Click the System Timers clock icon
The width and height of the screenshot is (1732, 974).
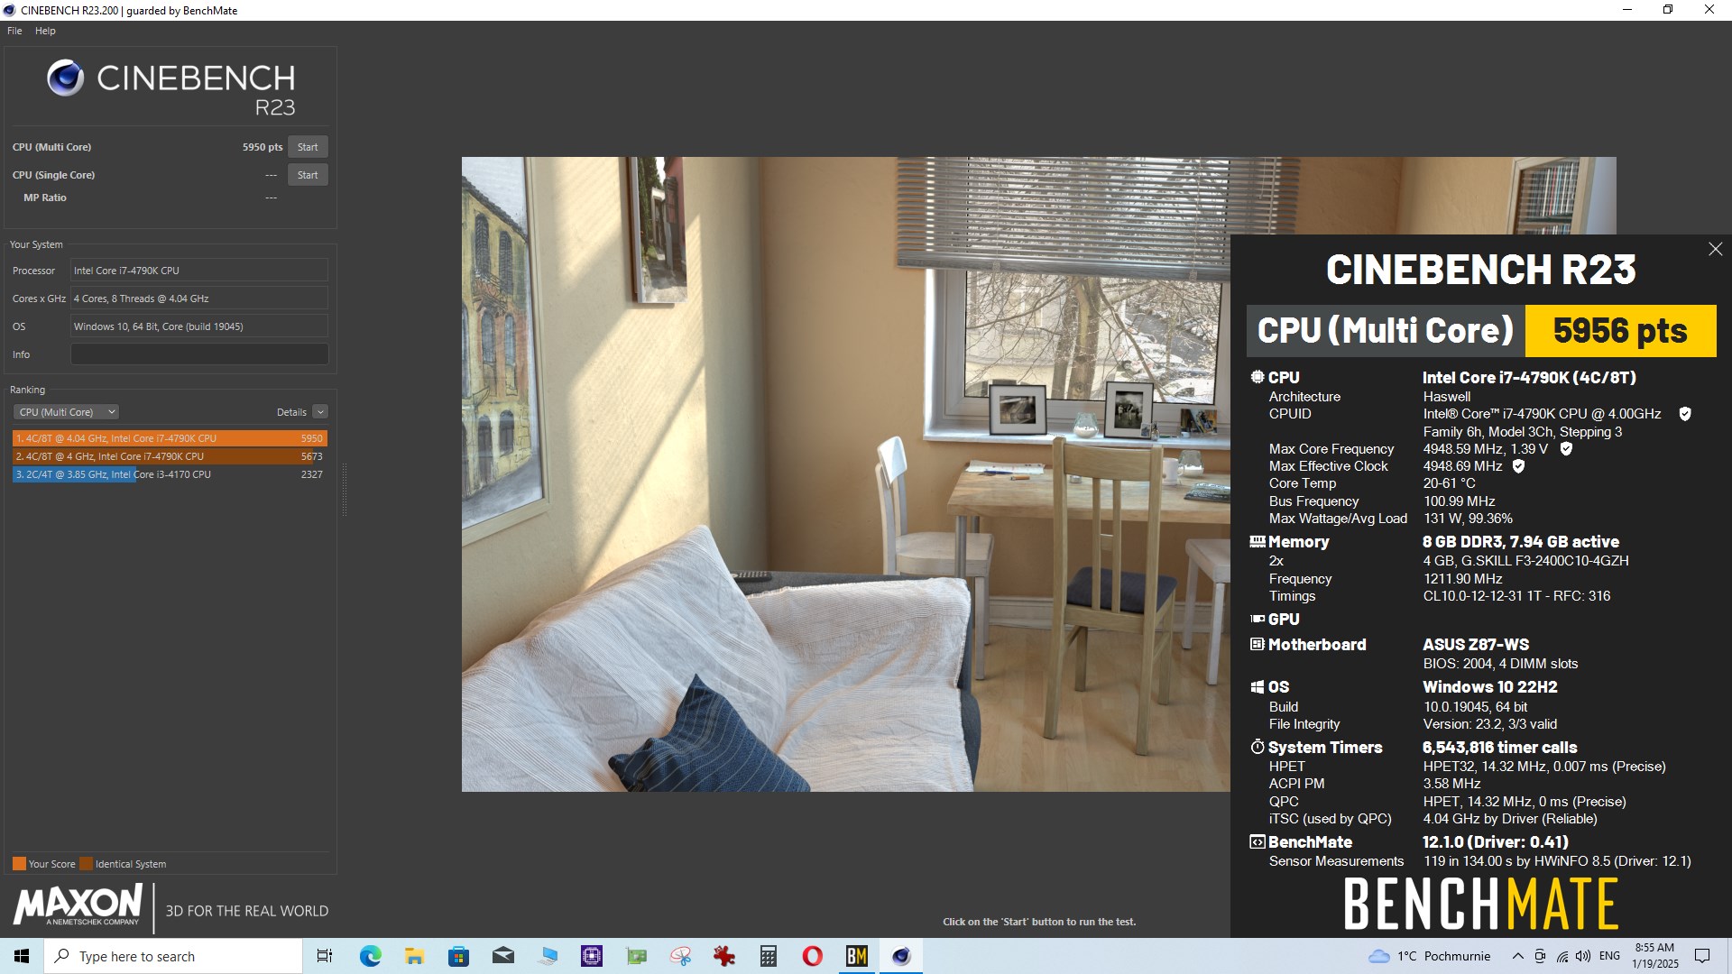pos(1258,747)
